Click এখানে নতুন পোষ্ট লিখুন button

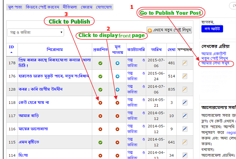pos(169,30)
